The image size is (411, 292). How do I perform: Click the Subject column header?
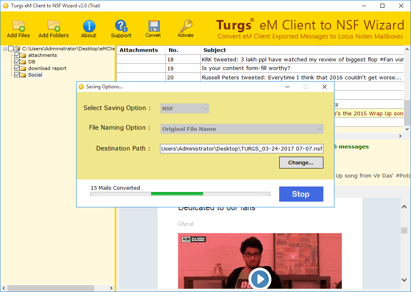pyautogui.click(x=302, y=50)
